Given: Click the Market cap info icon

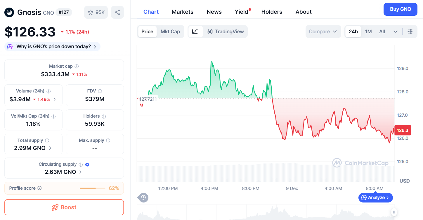Looking at the screenshot, I should coord(77,67).
